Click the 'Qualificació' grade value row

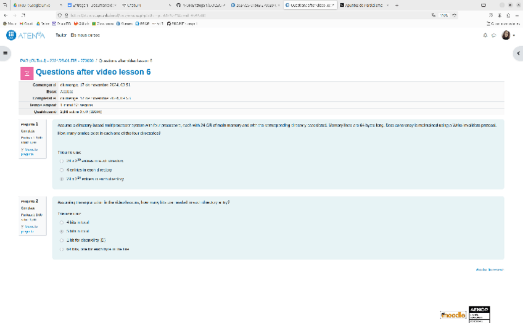coord(261,112)
